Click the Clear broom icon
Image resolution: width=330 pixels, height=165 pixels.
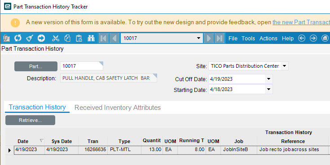click(x=30, y=38)
